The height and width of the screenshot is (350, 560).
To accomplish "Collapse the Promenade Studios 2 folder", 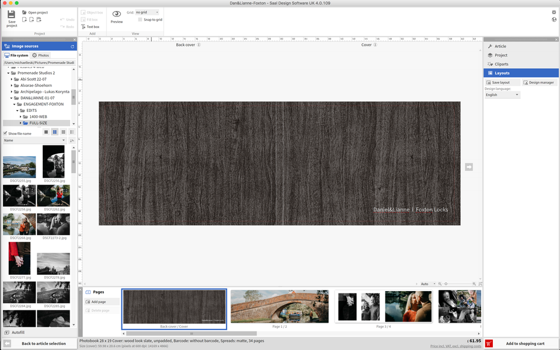I will 9,73.
